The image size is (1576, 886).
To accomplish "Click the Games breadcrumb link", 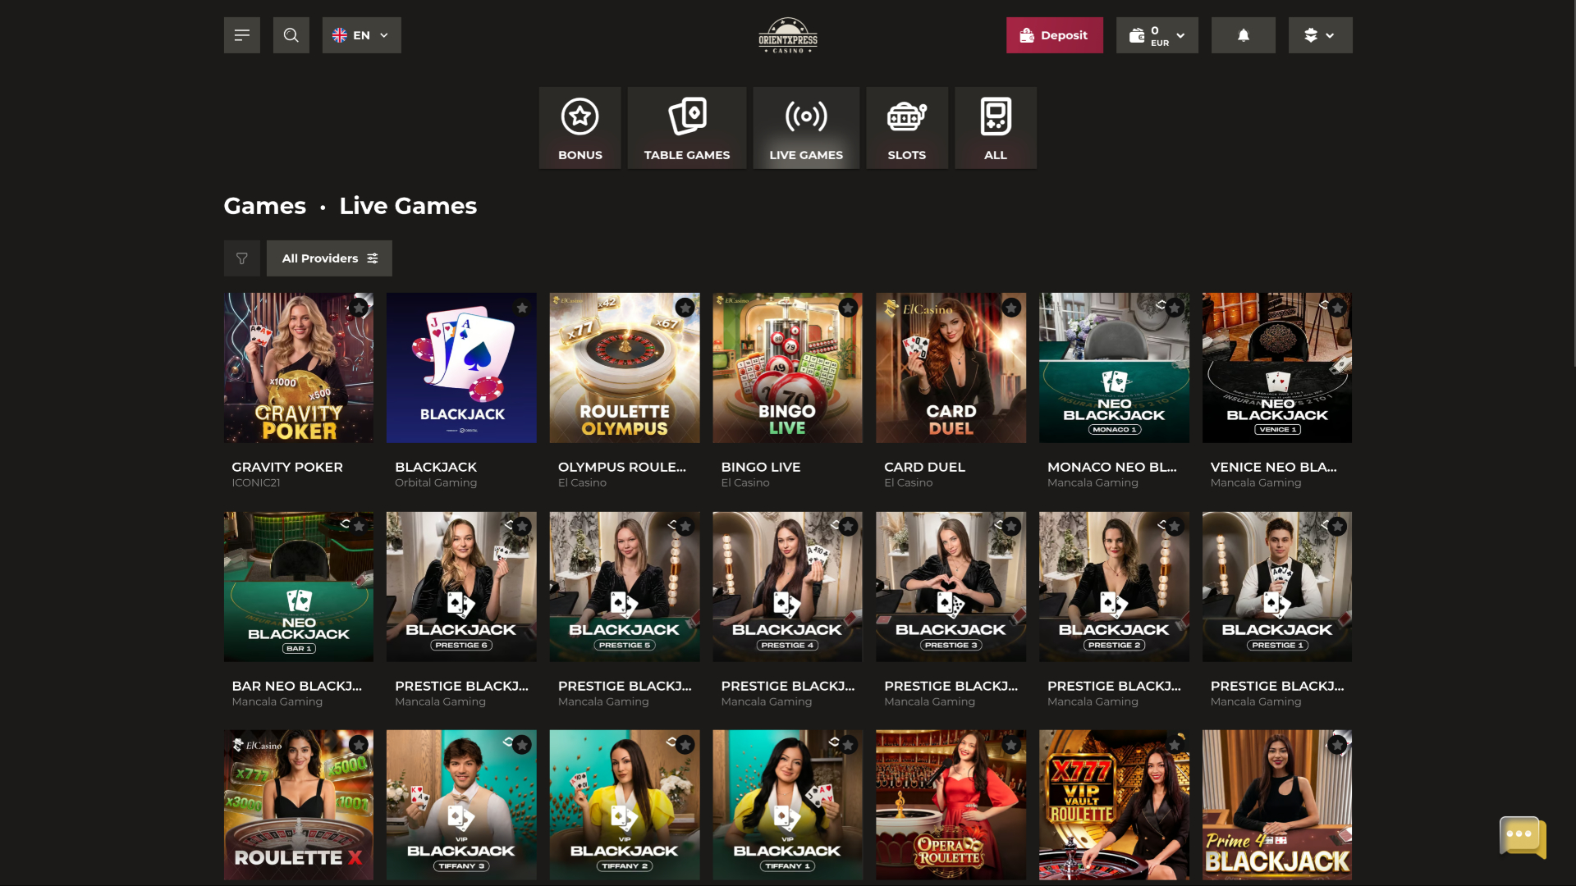I will (264, 206).
